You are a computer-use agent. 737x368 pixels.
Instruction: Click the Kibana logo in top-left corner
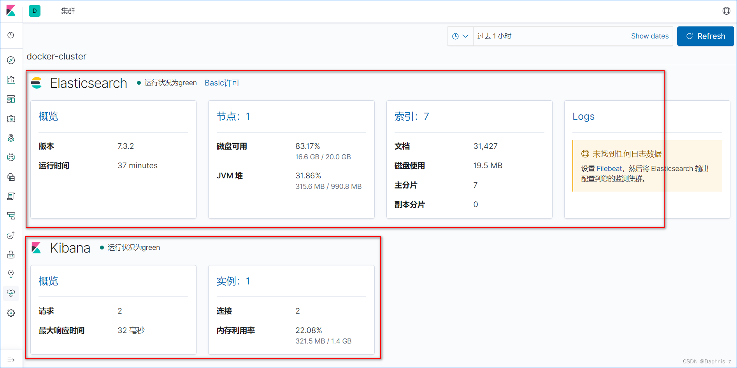pyautogui.click(x=11, y=11)
